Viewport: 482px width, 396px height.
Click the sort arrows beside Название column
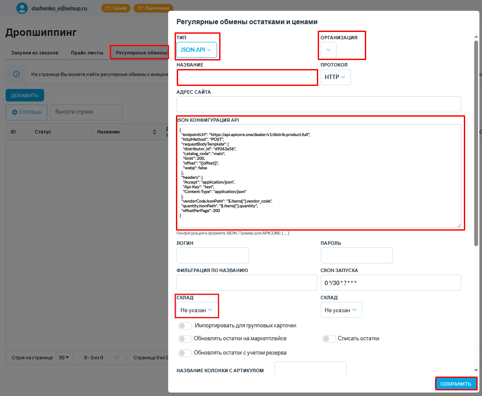click(155, 132)
